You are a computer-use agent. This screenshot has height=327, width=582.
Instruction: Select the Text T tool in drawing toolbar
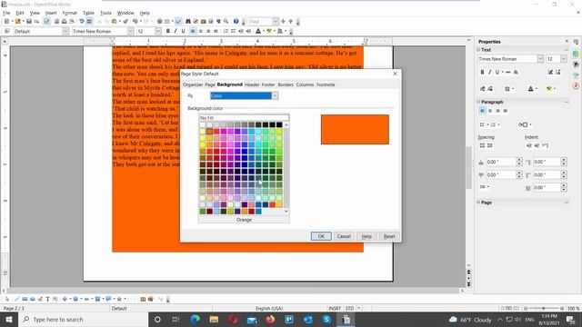[x=47, y=299]
